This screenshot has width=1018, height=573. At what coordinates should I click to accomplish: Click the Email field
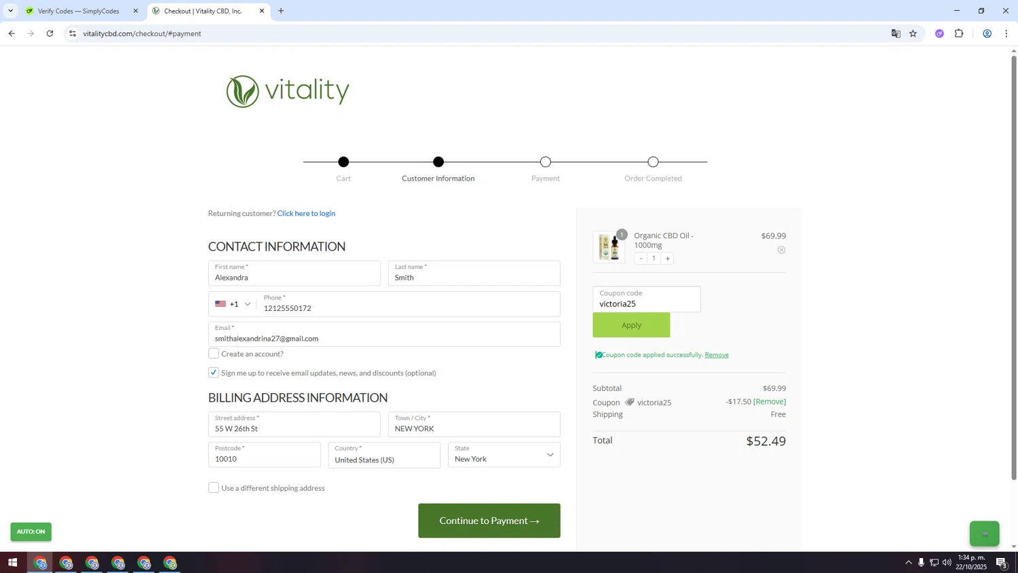click(384, 334)
